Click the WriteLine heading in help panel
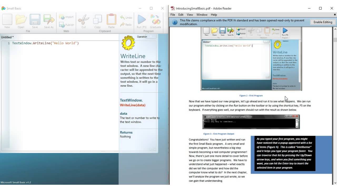337x190 pixels. coord(133,56)
